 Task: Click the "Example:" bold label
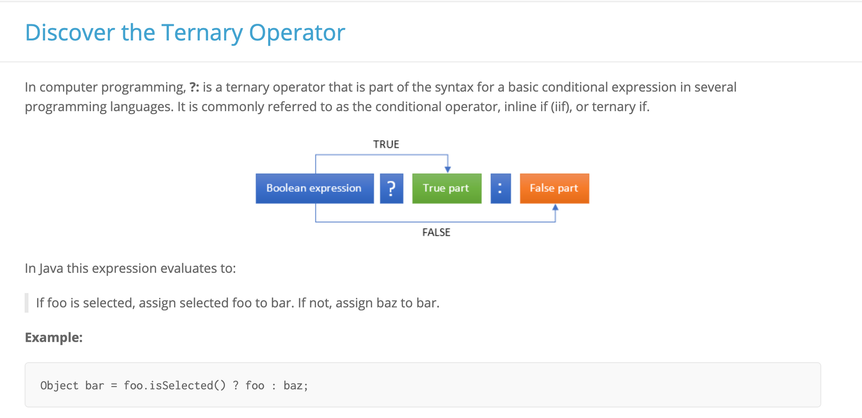[53, 337]
